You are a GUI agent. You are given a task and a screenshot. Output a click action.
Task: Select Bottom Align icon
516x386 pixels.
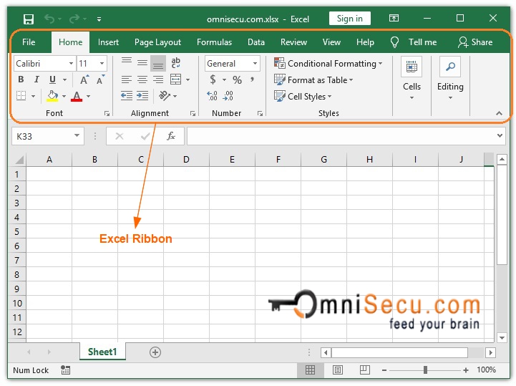click(x=158, y=63)
